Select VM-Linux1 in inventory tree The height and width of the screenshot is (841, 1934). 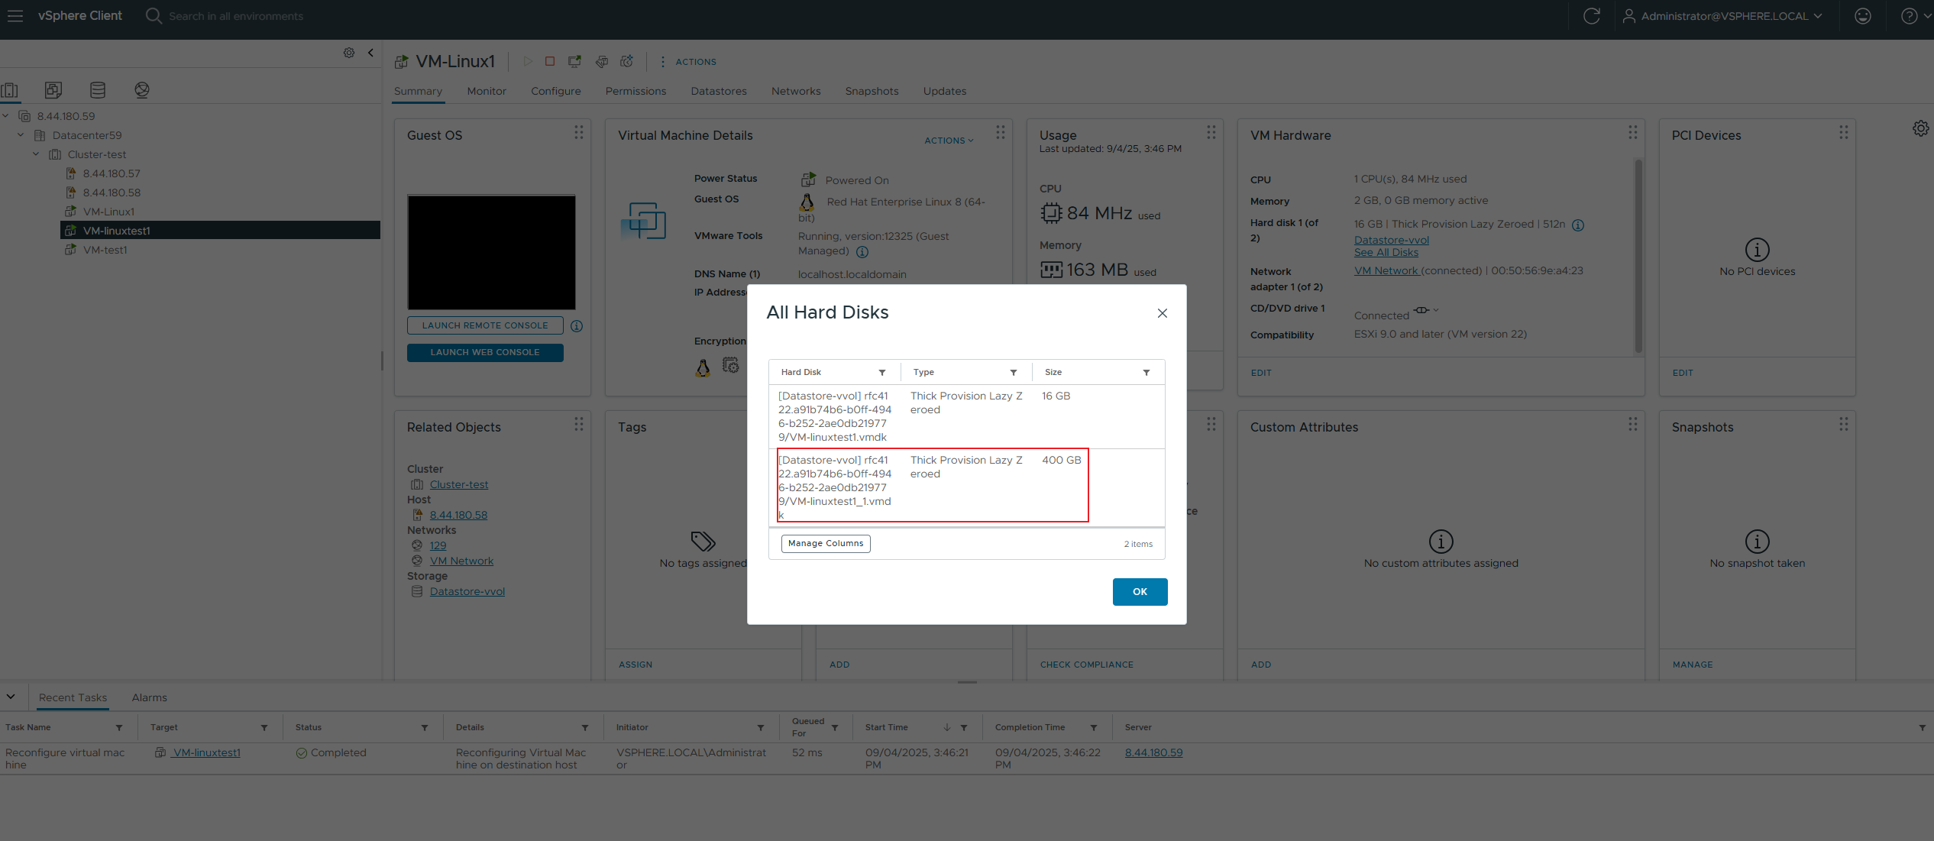click(x=108, y=212)
